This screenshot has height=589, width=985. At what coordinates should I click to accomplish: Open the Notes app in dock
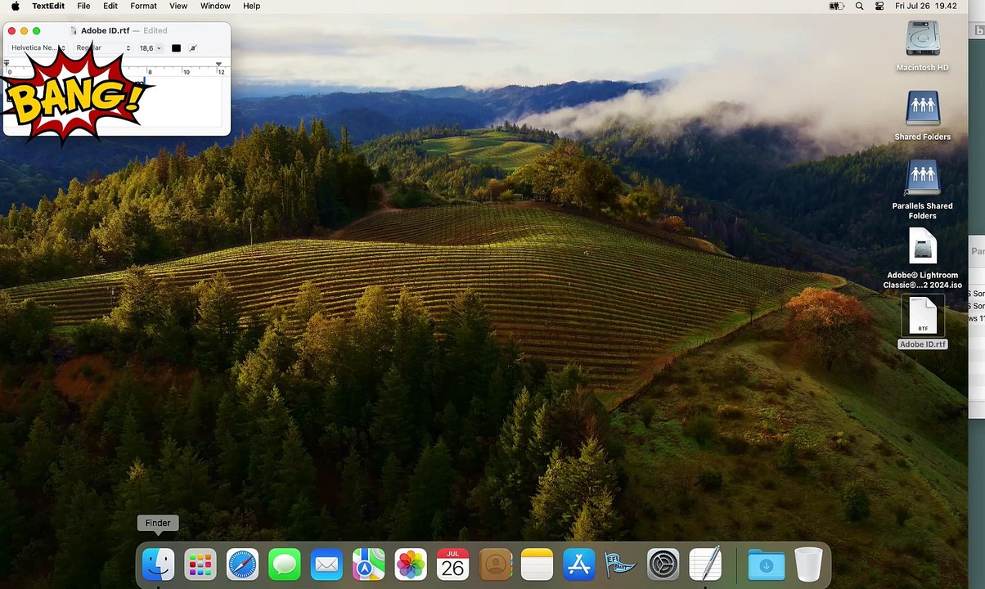[x=537, y=564]
